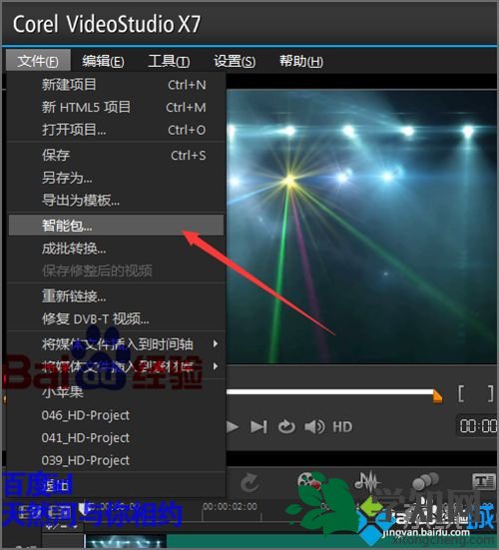This screenshot has height=550, width=499.
Task: Click the film-reel record/capture icon
Action: click(x=309, y=481)
